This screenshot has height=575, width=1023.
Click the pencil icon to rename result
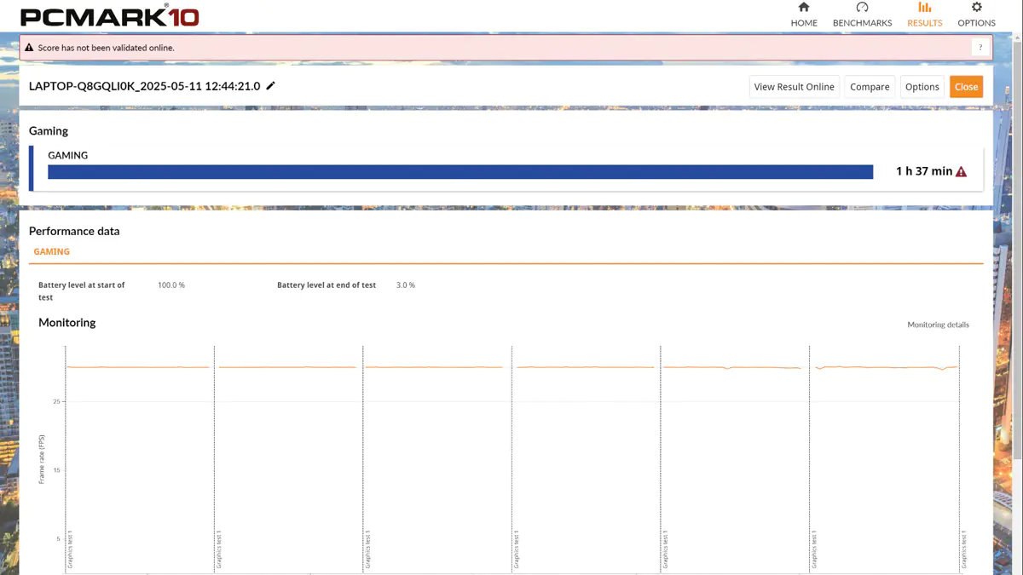271,86
